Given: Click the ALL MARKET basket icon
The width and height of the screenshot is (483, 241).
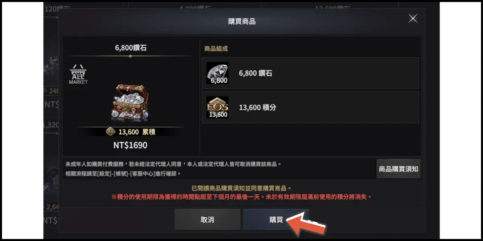Looking at the screenshot, I should coord(78,74).
